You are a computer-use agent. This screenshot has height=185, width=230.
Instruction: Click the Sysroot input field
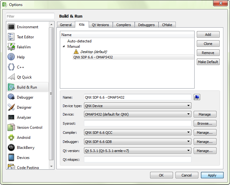point(137,124)
